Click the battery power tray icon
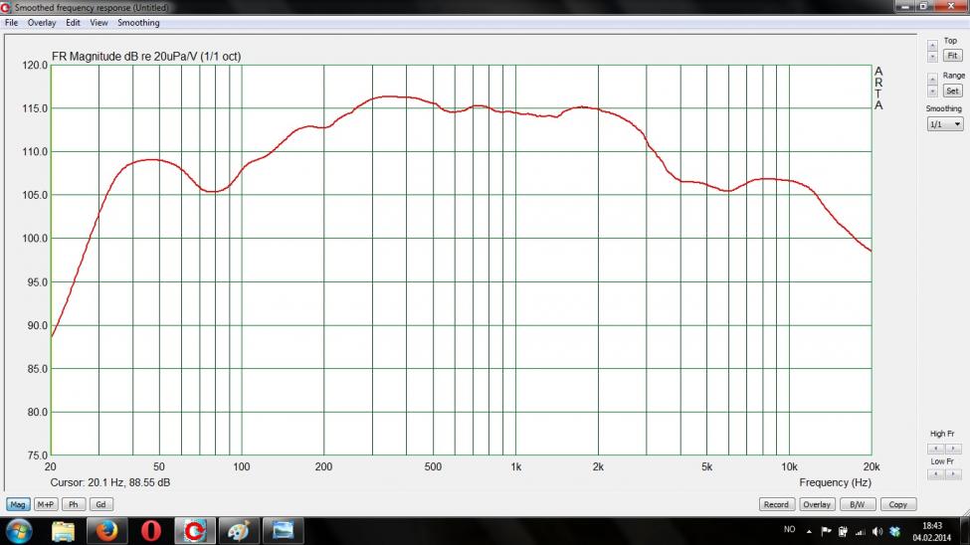 pos(843,531)
